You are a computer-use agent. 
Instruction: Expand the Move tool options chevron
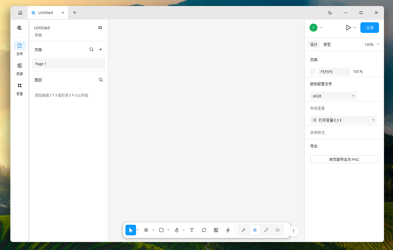138,230
